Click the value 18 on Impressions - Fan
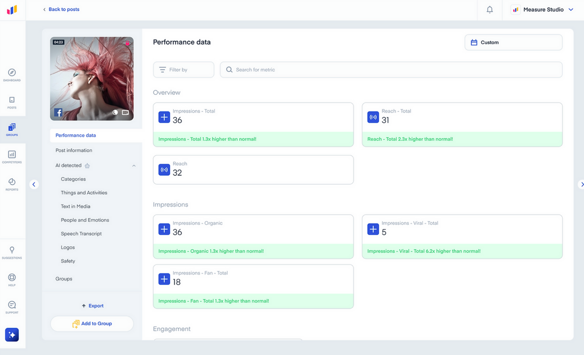This screenshot has height=355, width=584. (x=176, y=282)
